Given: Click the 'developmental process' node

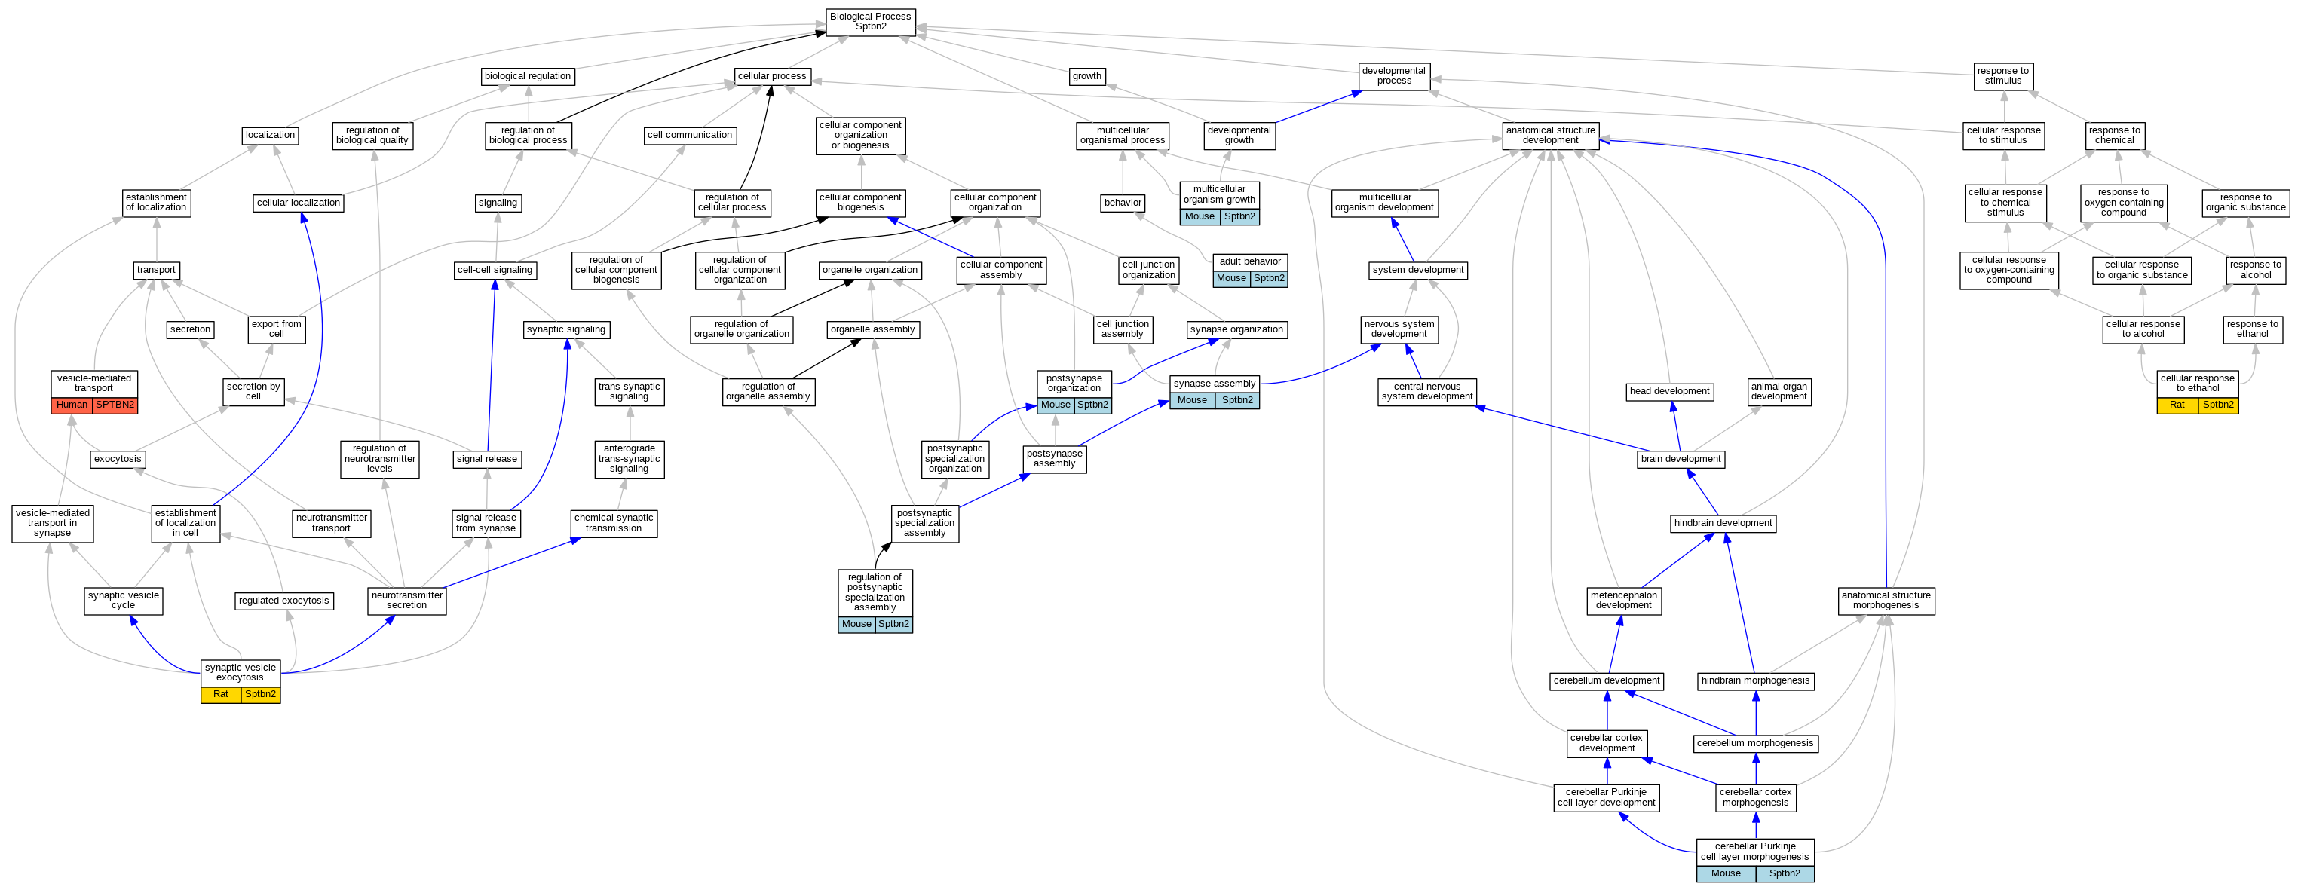Looking at the screenshot, I should (x=1393, y=76).
